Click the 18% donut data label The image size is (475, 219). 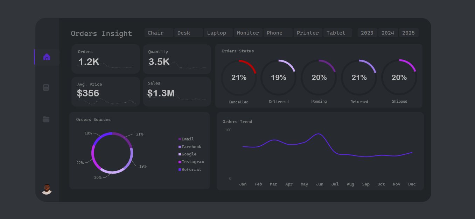tap(88, 133)
